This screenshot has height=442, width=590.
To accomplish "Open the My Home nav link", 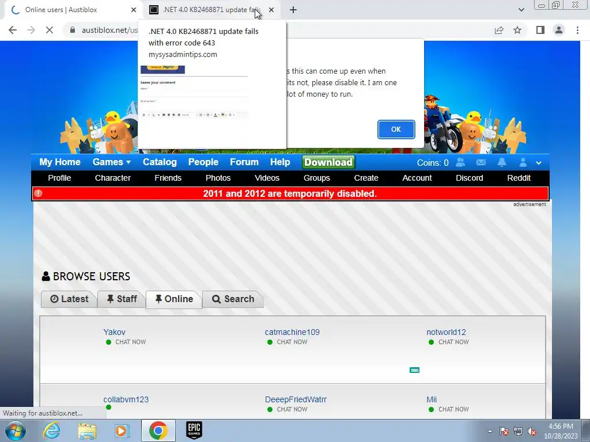I will [60, 162].
